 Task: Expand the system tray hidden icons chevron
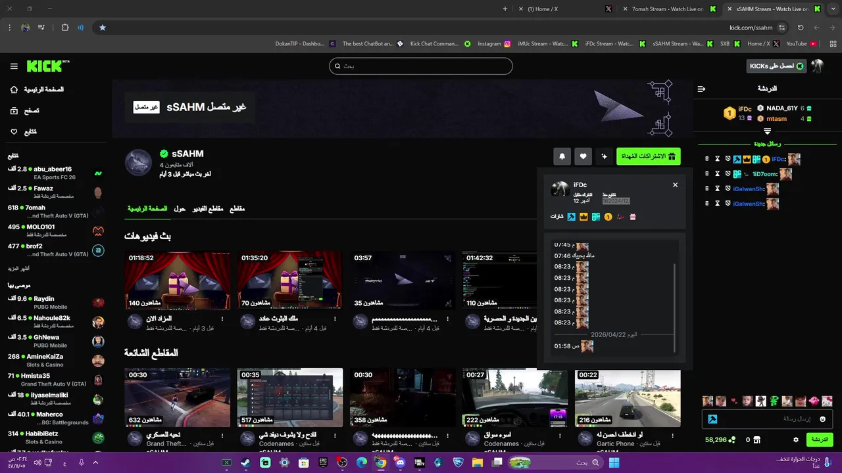point(95,462)
